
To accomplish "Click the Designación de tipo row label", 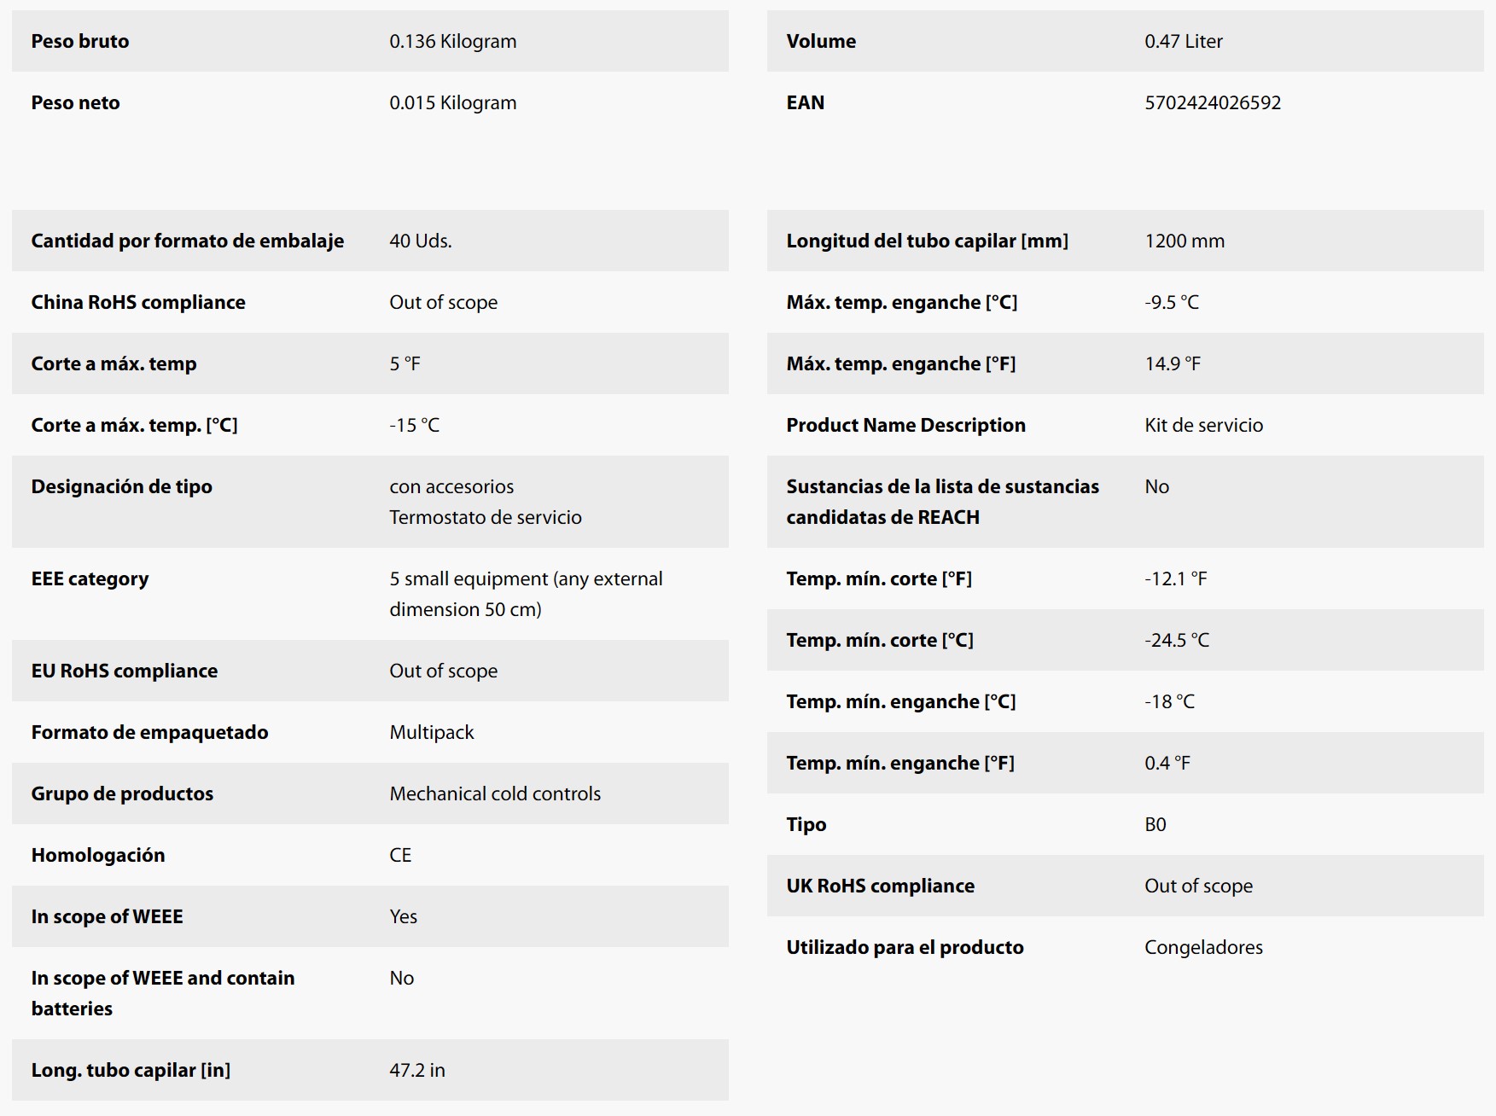I will 121,486.
